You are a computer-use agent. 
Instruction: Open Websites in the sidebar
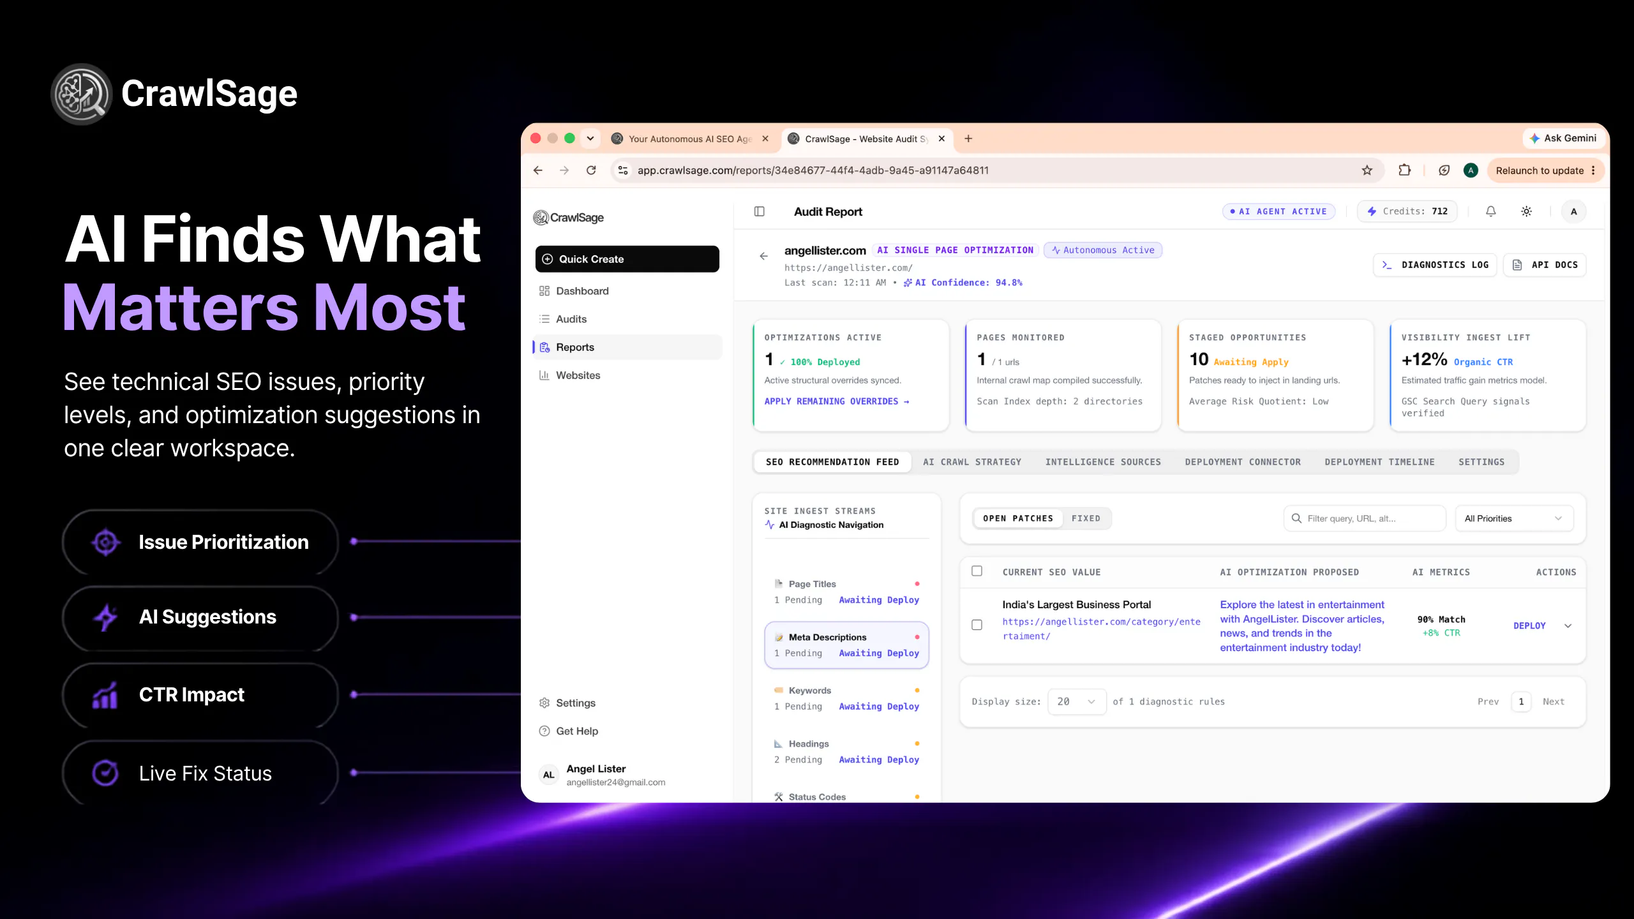pyautogui.click(x=628, y=375)
